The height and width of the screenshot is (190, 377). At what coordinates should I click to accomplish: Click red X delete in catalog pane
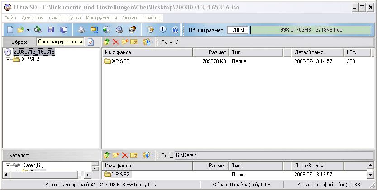tap(125, 155)
